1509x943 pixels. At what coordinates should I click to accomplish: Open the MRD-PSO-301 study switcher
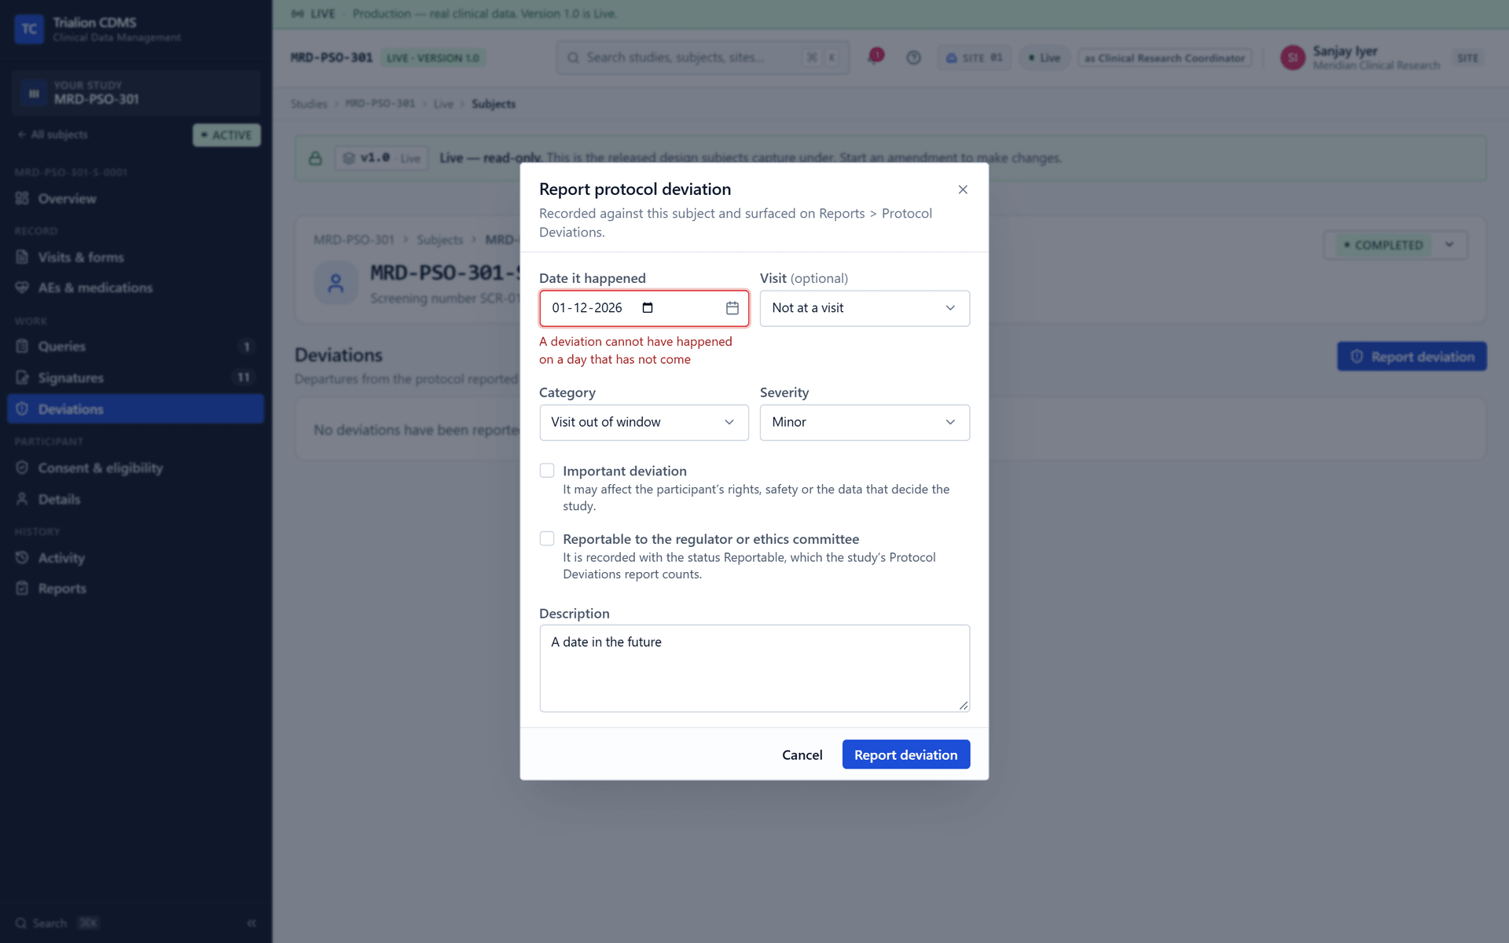click(135, 93)
